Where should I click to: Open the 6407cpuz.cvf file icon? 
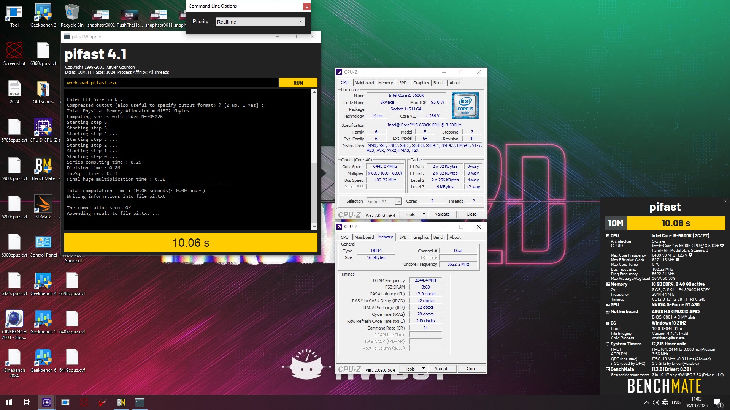[72, 322]
